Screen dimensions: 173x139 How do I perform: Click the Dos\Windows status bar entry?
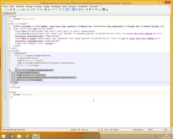pos(138,129)
